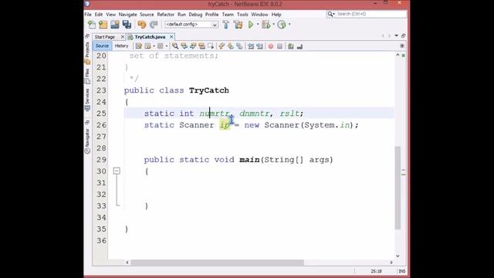This screenshot has width=494, height=278.
Task: Open the Run Project dropdown arrow
Action: (257, 24)
